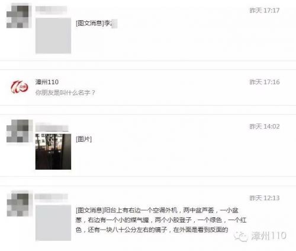Click the blurred sender name above the photo
Viewport: 296px width, 251px height.
[52, 128]
